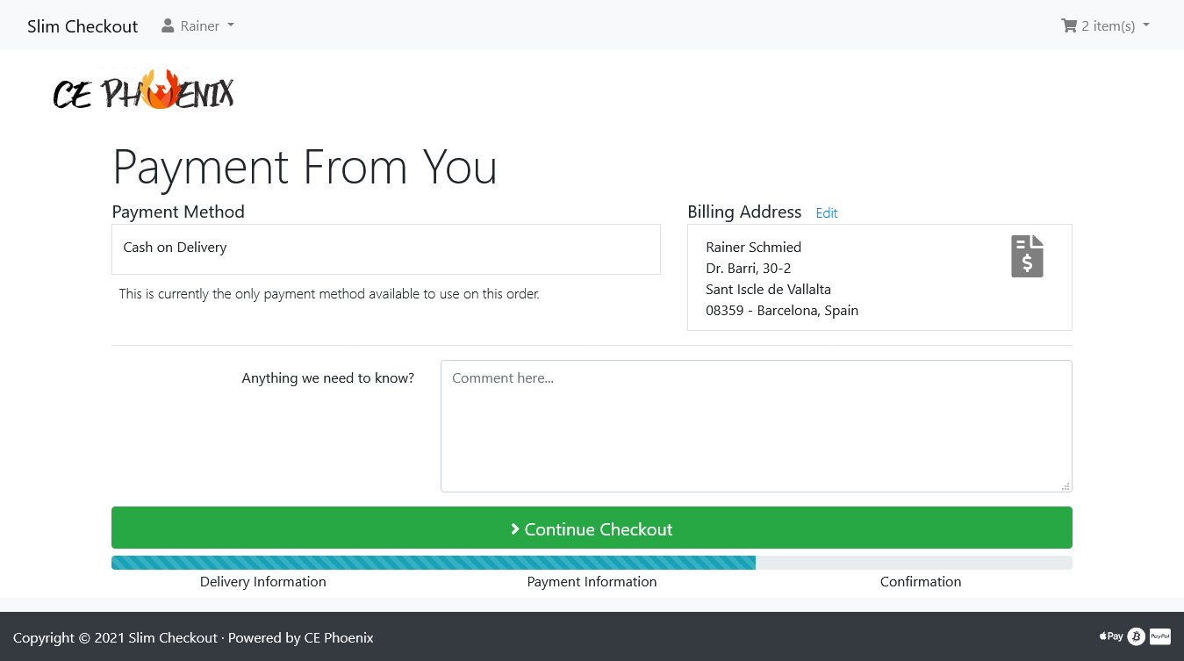Click the billing invoice dollar icon
This screenshot has height=661, width=1184.
(1027, 256)
